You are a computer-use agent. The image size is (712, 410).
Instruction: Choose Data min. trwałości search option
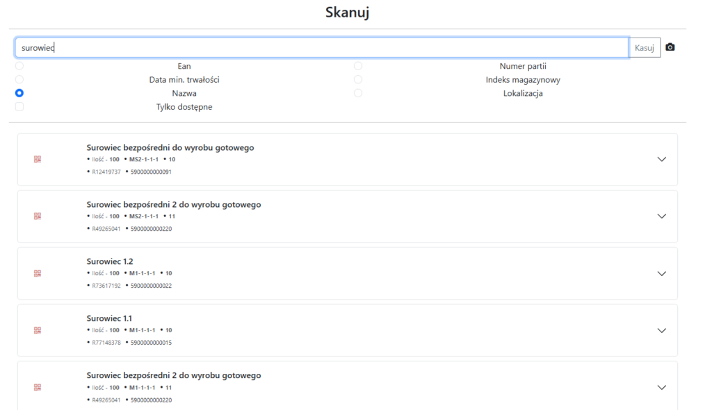click(x=19, y=79)
